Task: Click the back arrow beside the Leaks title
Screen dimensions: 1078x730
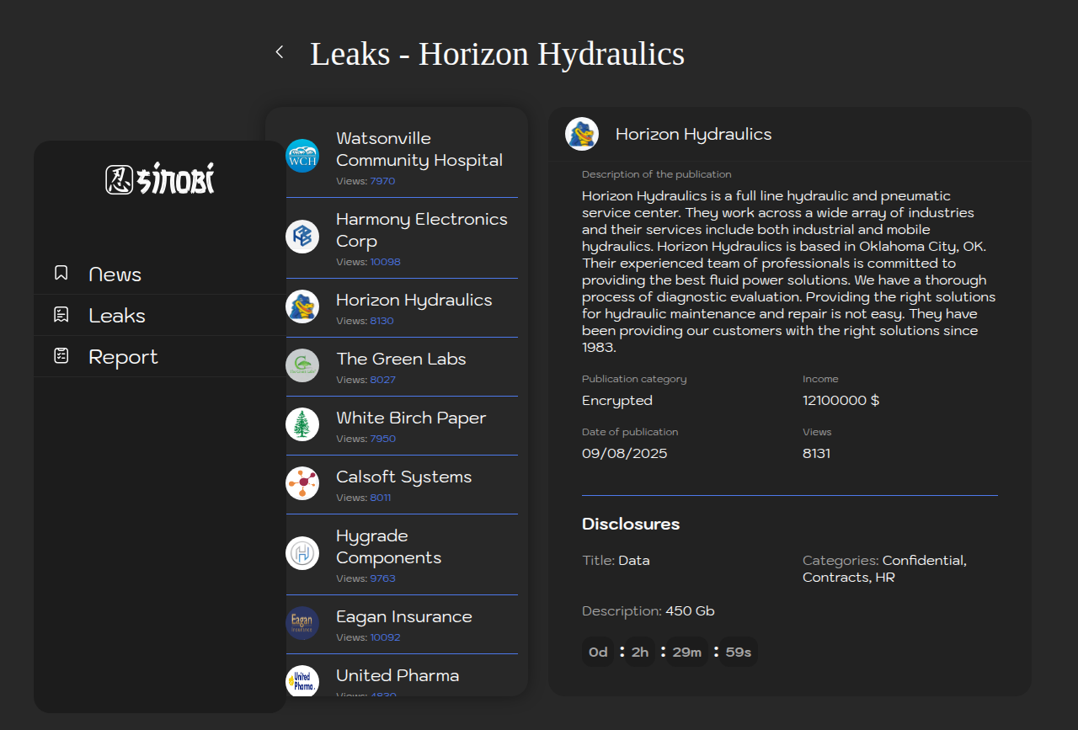Action: pyautogui.click(x=280, y=52)
